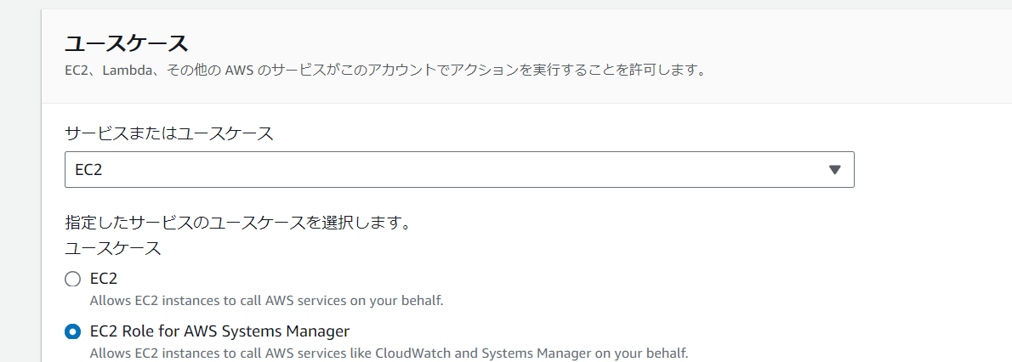
Task: Click the plain EC2 option label text
Action: pos(103,278)
